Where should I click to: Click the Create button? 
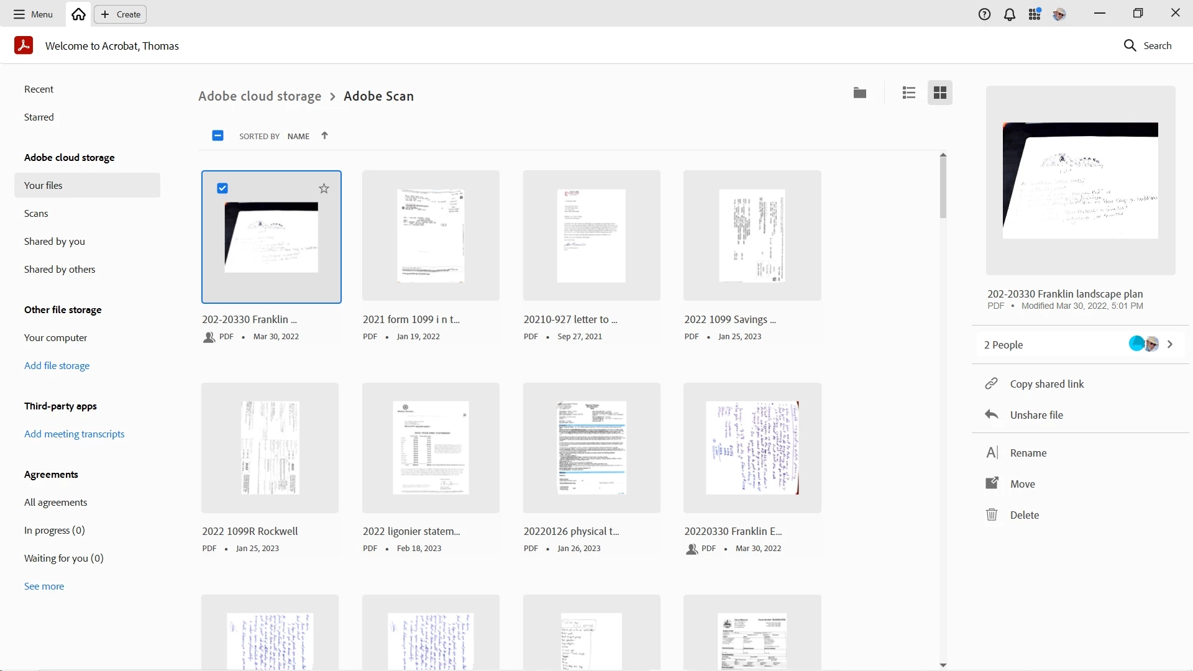click(121, 14)
